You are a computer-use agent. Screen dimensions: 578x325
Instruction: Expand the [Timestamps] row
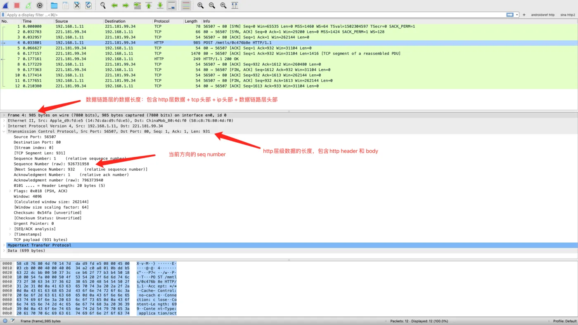(10, 234)
